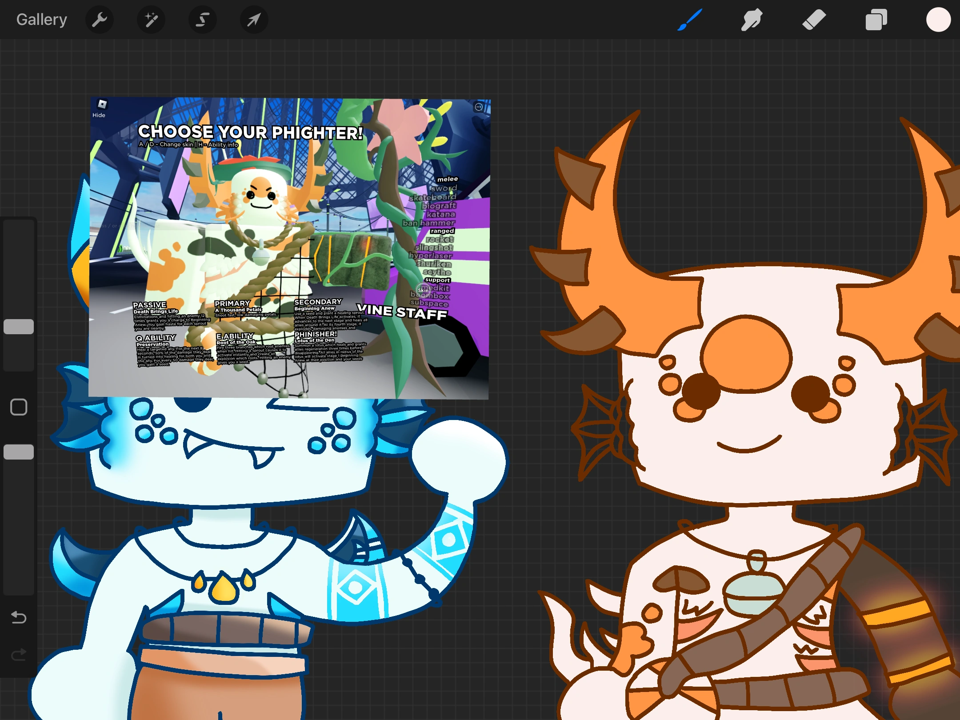
Task: Tap the square modify button in sidebar
Action: [19, 407]
